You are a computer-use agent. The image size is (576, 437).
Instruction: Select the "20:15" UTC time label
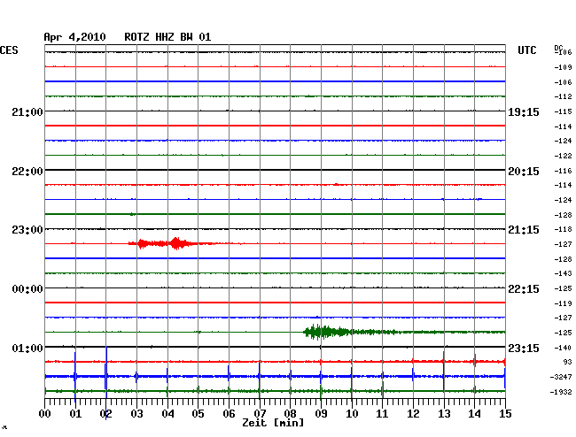click(x=524, y=172)
